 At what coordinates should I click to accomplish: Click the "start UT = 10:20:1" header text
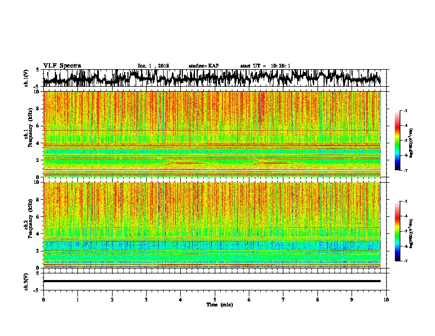coord(265,66)
